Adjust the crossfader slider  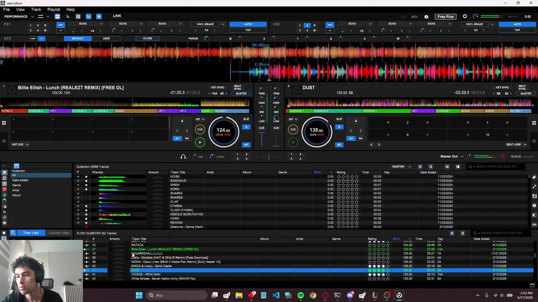pyautogui.click(x=269, y=158)
